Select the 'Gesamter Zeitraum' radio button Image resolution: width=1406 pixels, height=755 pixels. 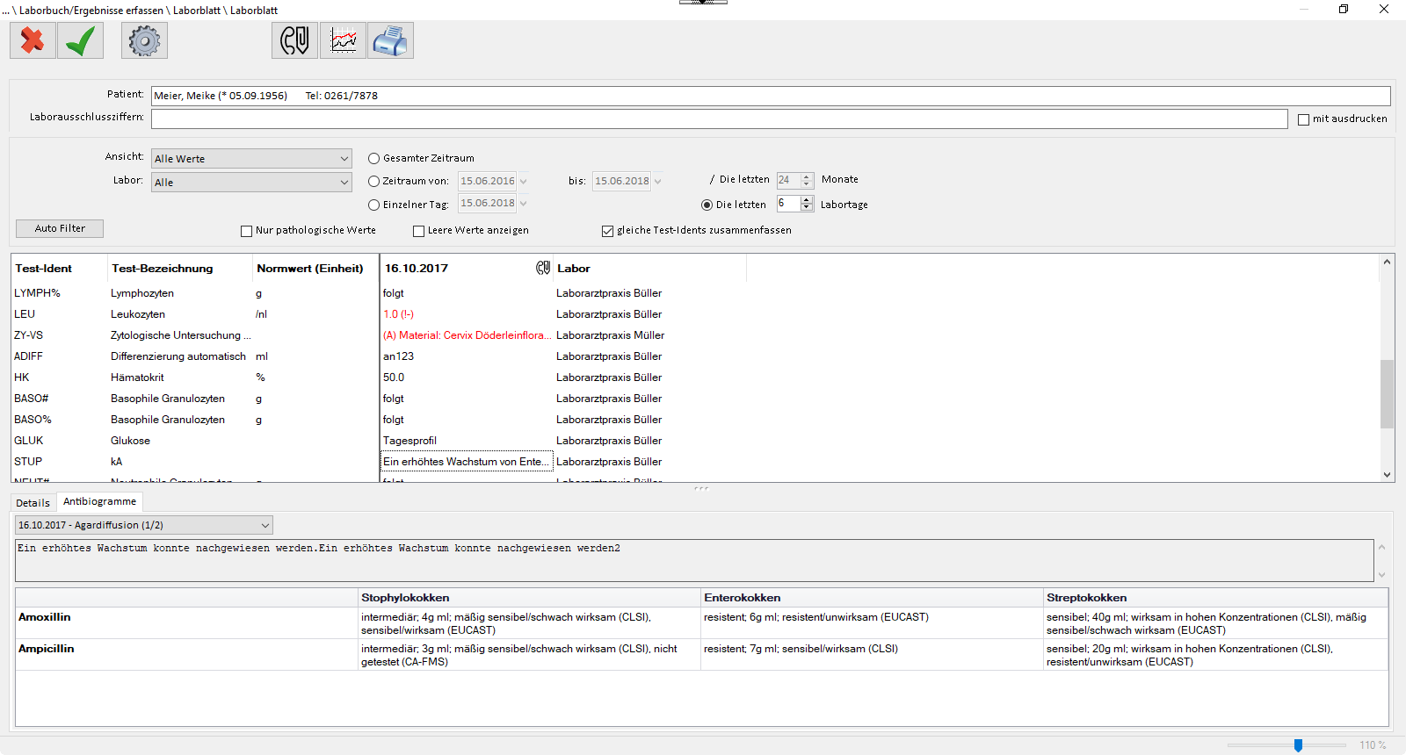(373, 159)
